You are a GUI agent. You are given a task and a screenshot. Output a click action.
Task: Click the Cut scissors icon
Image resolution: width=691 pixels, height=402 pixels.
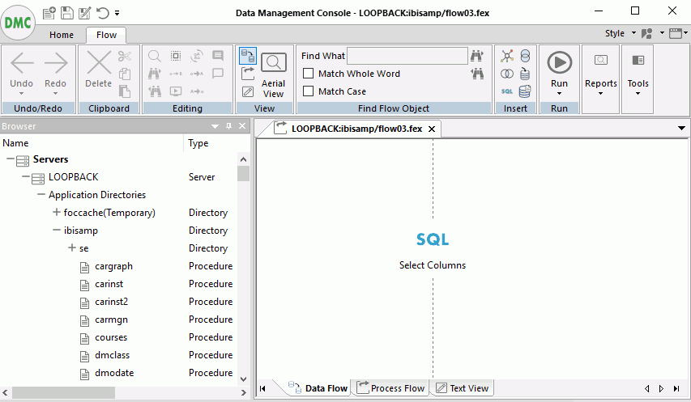pos(125,56)
